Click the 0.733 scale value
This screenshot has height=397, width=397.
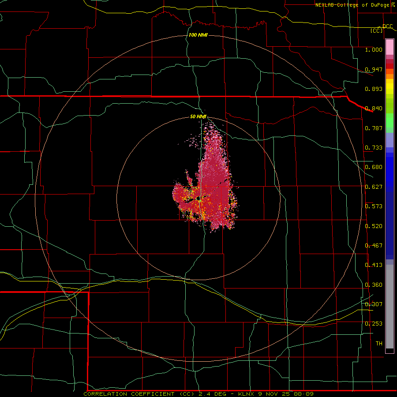(374, 148)
